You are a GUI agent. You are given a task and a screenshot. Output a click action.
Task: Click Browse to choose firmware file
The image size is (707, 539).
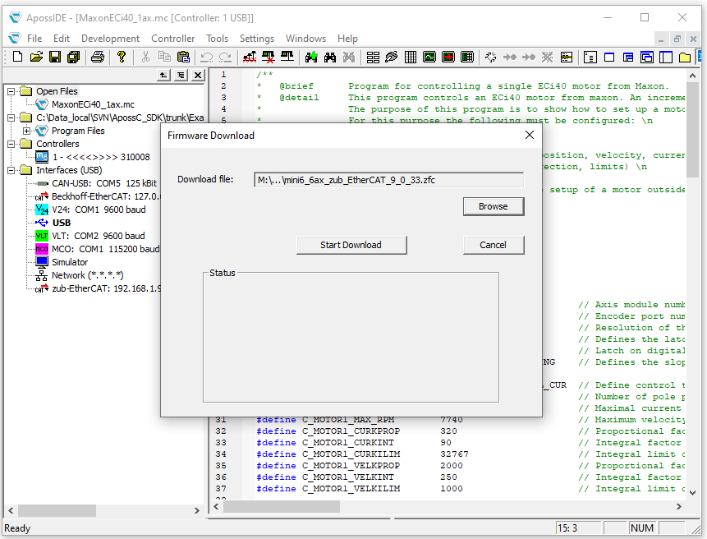(x=494, y=206)
